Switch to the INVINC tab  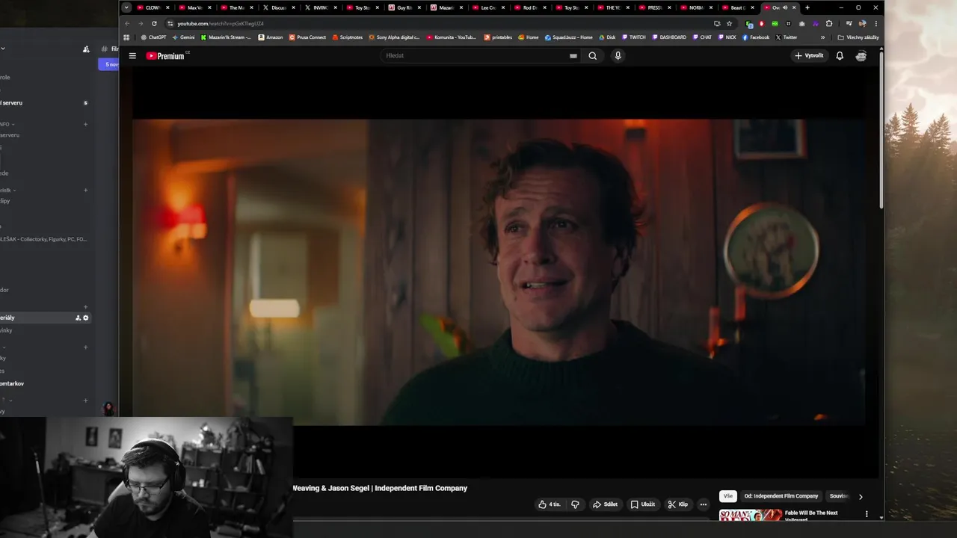pyautogui.click(x=321, y=7)
